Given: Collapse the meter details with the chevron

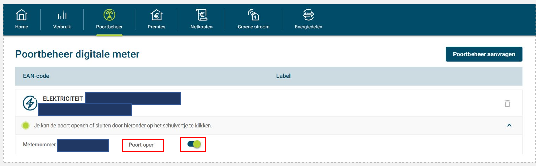Looking at the screenshot, I should point(509,126).
